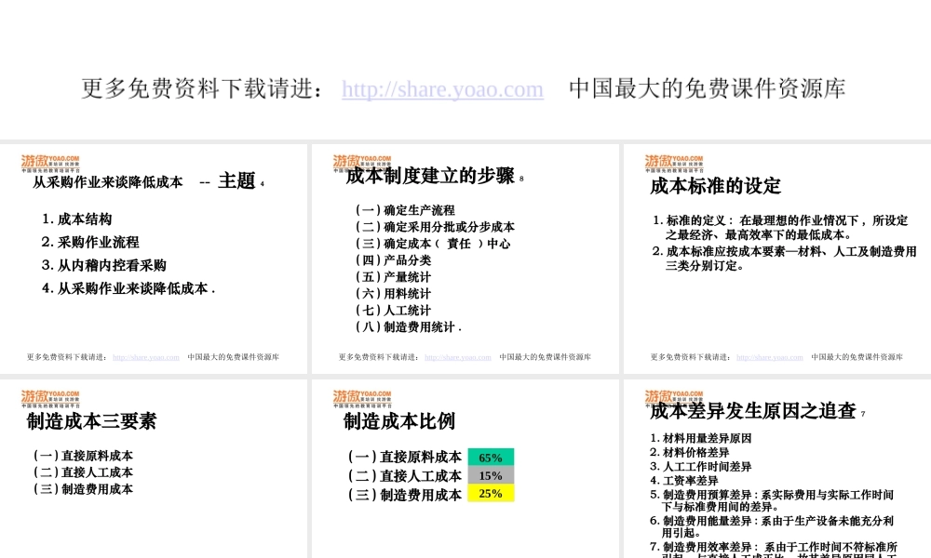The height and width of the screenshot is (558, 931).
Task: Click "(一) 直接原料成本" on 制造成本三要素 slide
Action: coord(83,456)
